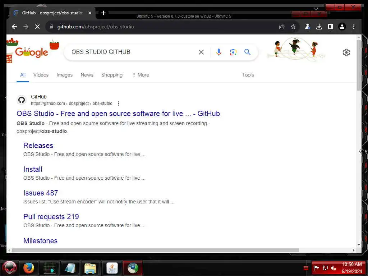This screenshot has height=276, width=368.
Task: Click the vertical page scrollbar thumb
Action: (x=359, y=65)
